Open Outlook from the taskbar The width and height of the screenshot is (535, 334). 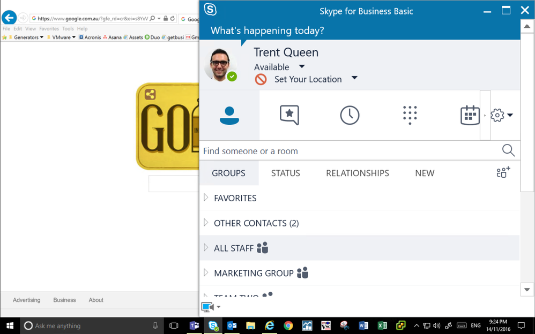[232, 326]
